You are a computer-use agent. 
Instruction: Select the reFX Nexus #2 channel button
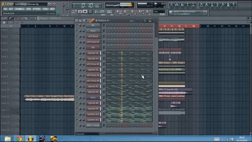pos(93,42)
